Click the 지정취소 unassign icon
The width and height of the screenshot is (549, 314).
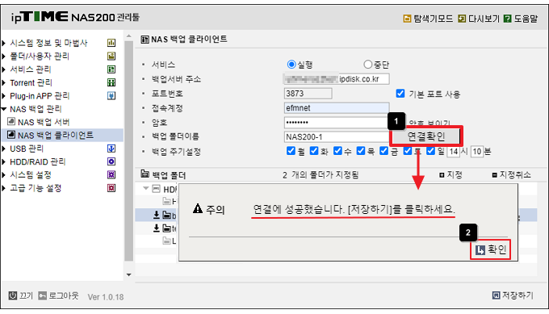(494, 175)
